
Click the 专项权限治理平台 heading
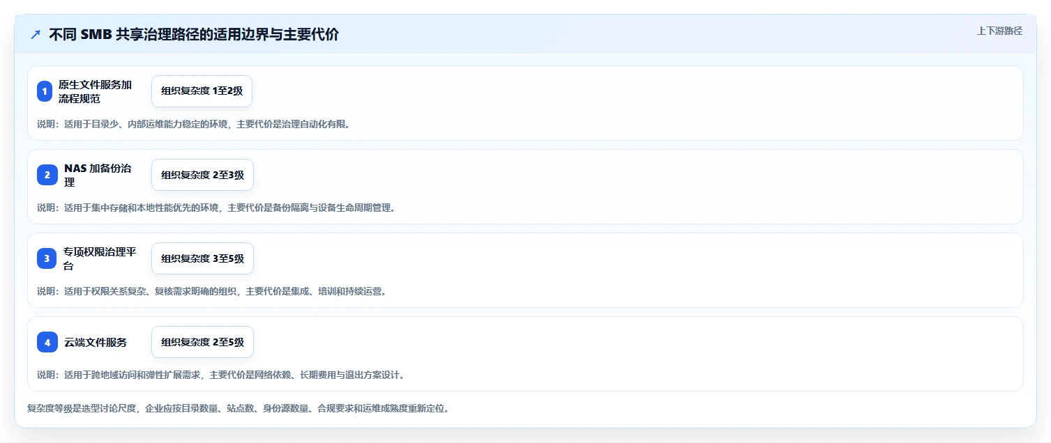(x=100, y=258)
